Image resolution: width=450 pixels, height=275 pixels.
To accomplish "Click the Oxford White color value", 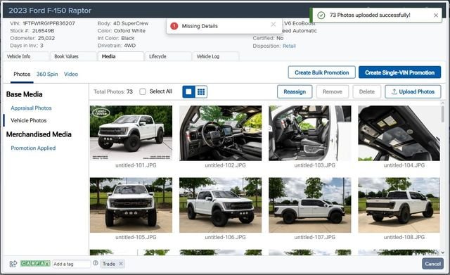I will (129, 31).
